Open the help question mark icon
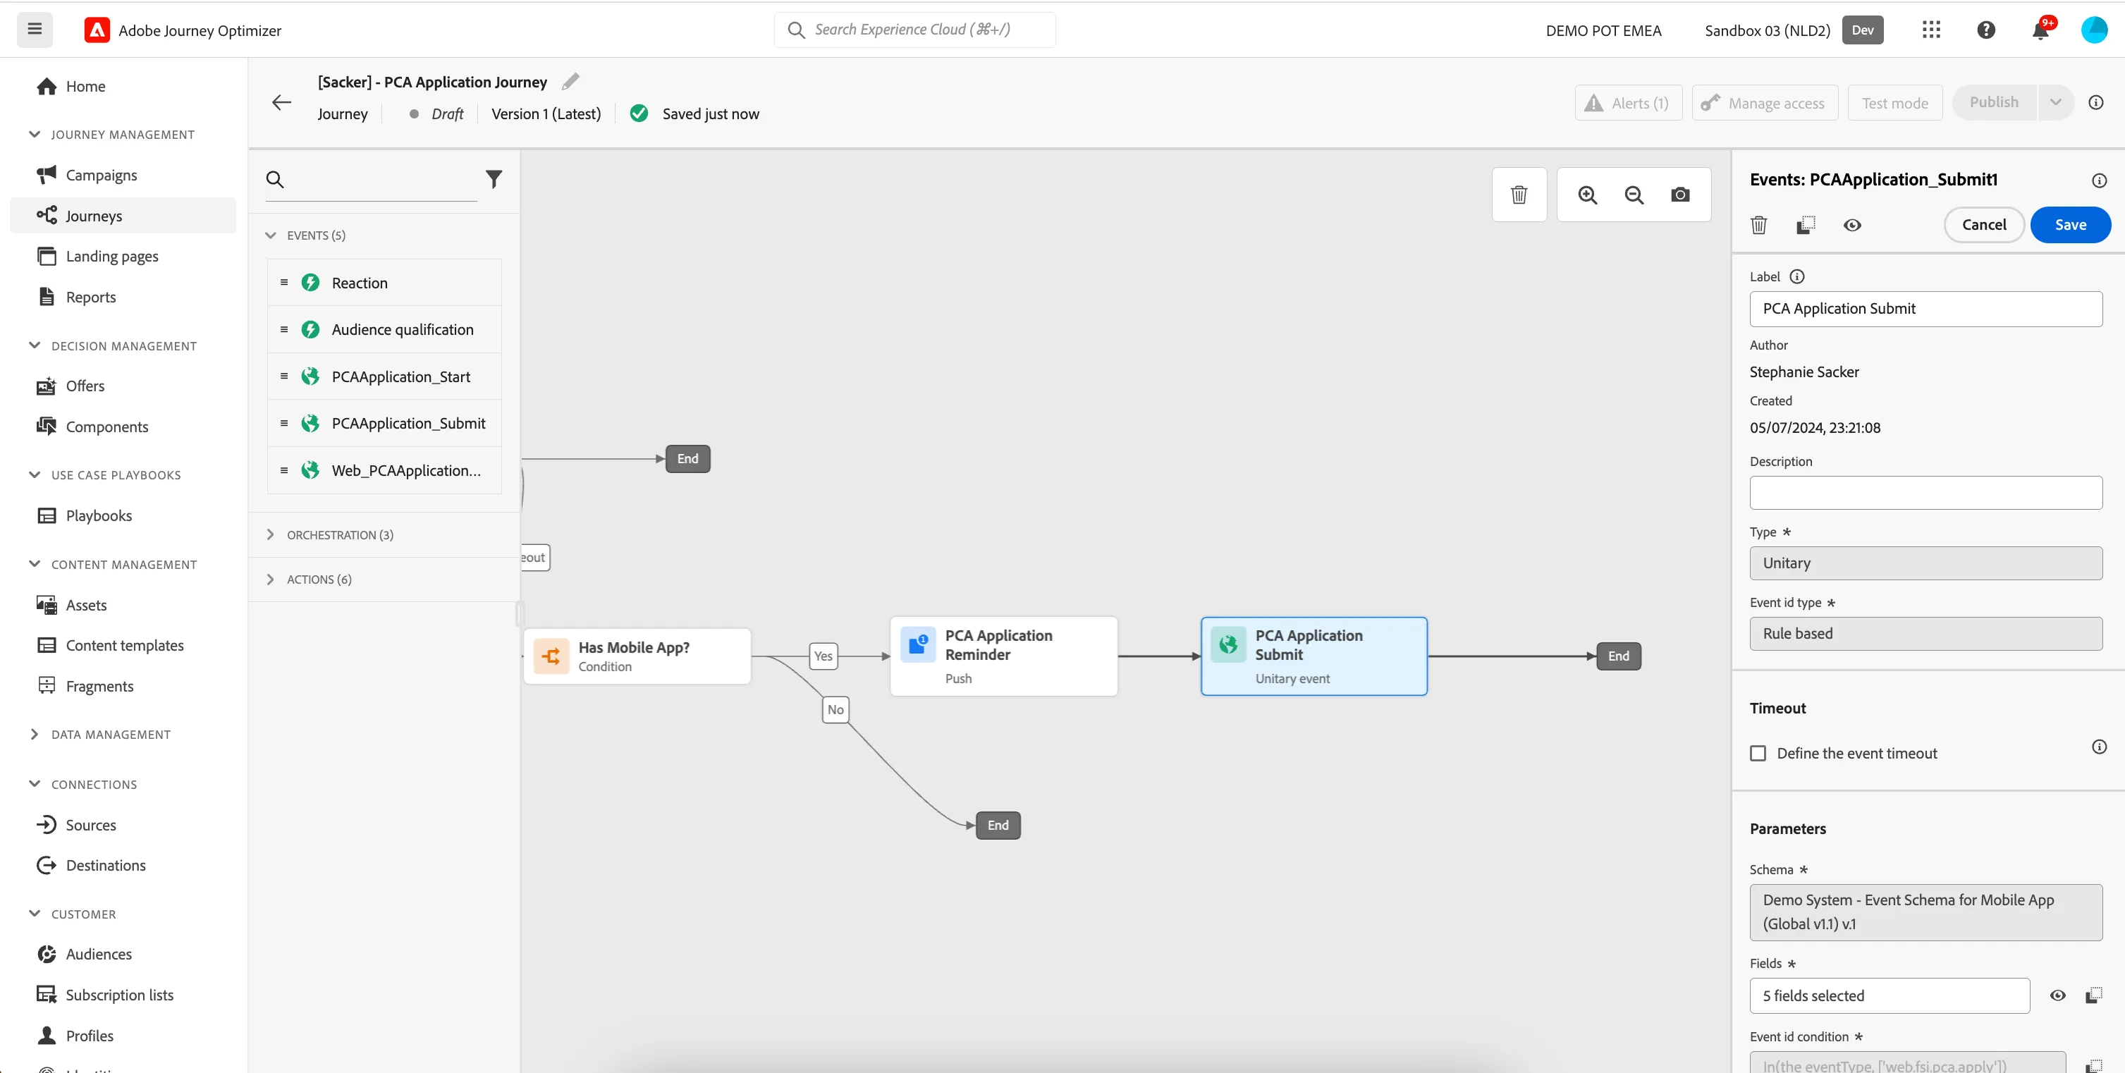 1986,30
